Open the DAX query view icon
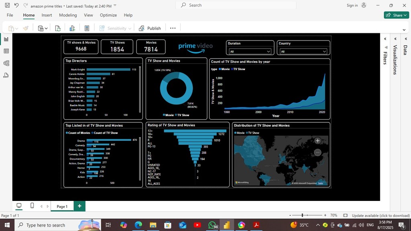411x231 pixels. tap(6, 75)
